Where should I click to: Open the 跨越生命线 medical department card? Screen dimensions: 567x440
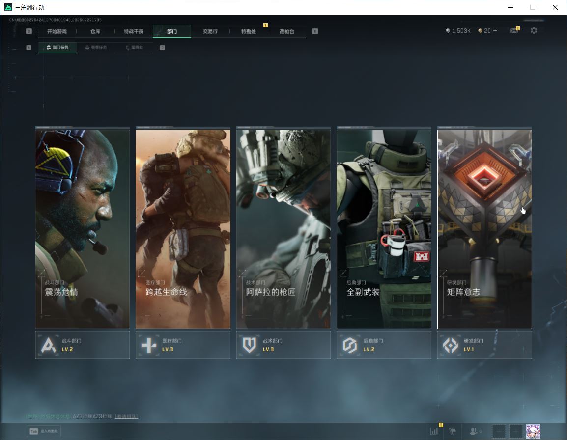(183, 229)
